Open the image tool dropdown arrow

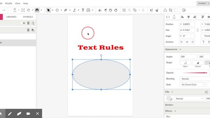(93, 10)
